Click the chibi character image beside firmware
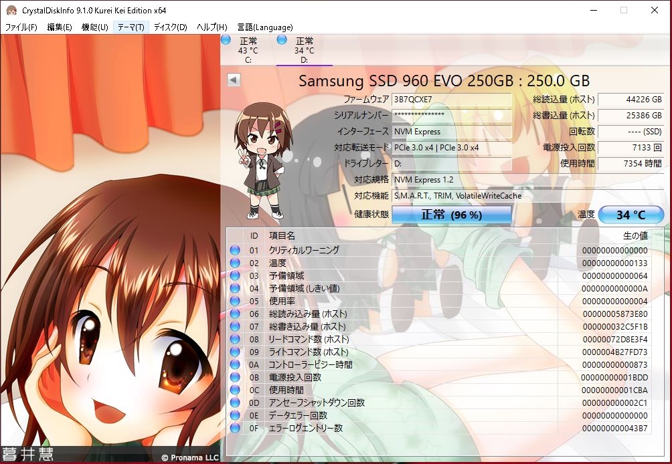 pos(262,160)
